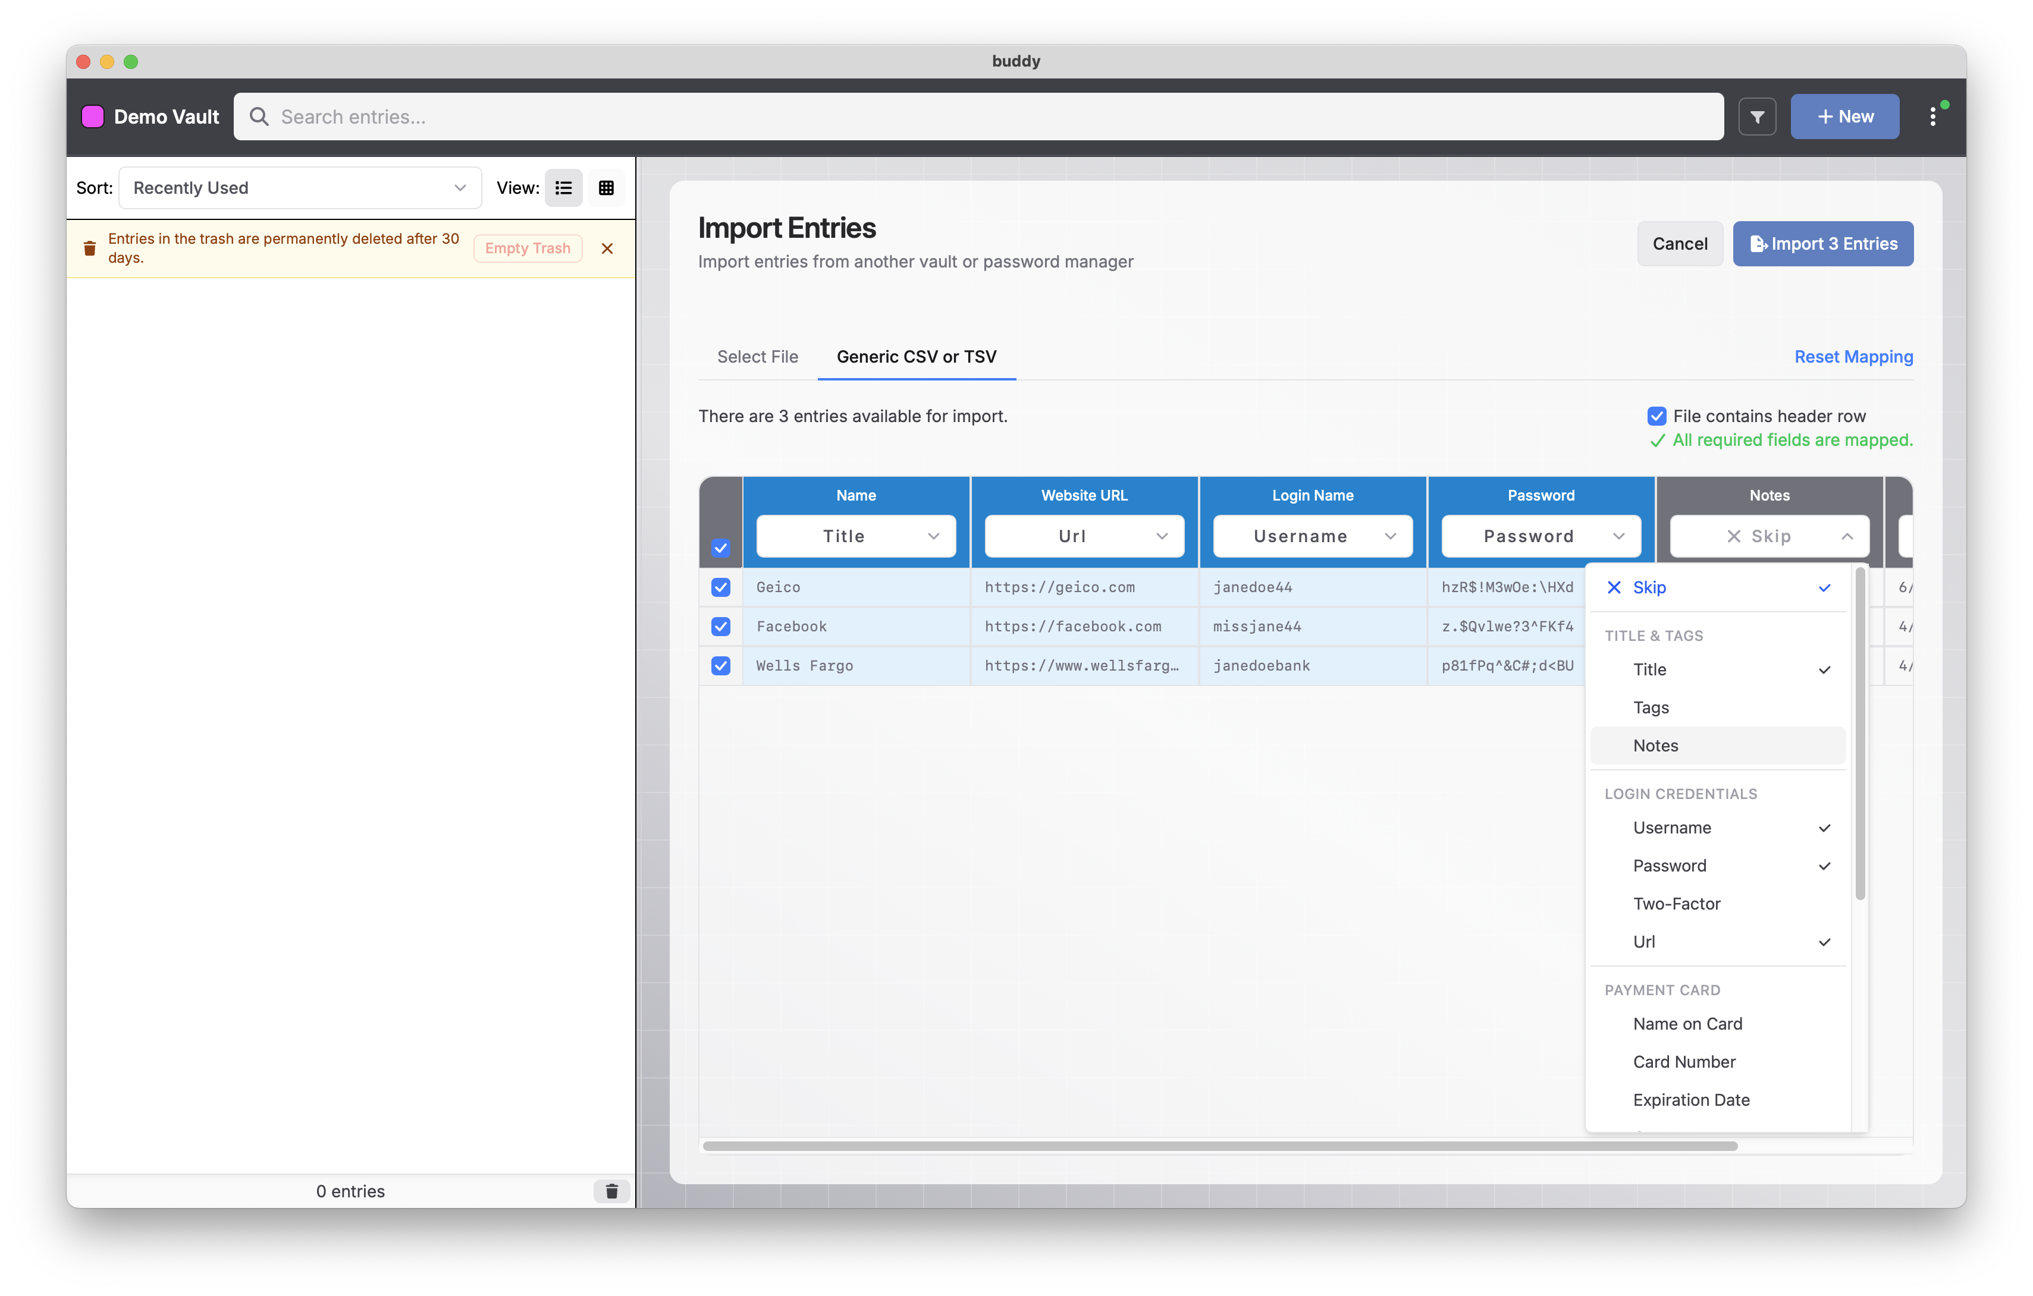Choose Password in mapping menu list
Viewport: 2033px width, 1296px height.
point(1717,866)
